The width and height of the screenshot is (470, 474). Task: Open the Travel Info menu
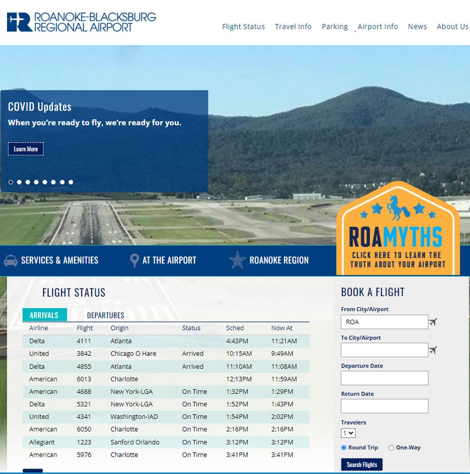[293, 27]
